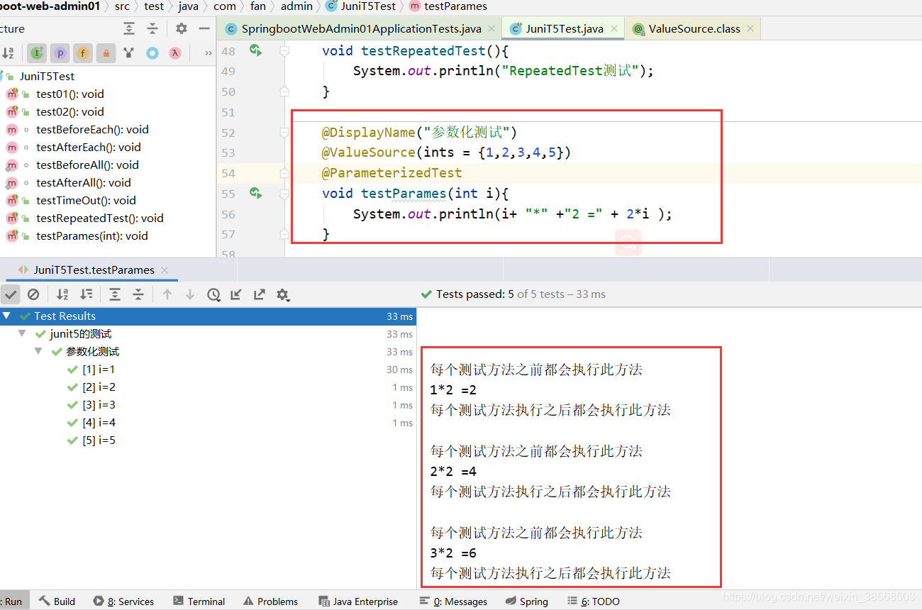Expand all test results
922x610 pixels.
(115, 294)
